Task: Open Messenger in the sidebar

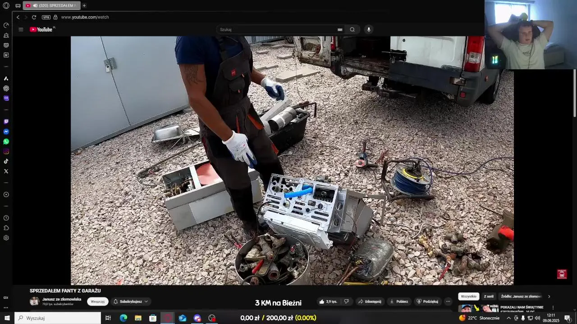Action: click(x=6, y=131)
